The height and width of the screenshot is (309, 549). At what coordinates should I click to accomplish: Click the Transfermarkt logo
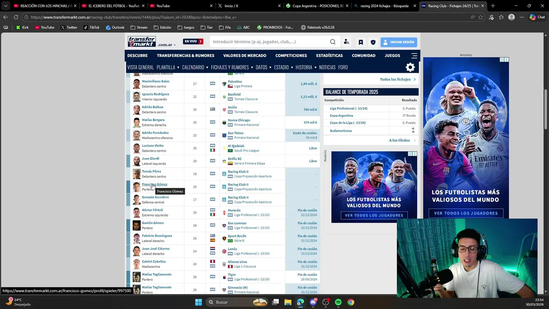pyautogui.click(x=142, y=42)
